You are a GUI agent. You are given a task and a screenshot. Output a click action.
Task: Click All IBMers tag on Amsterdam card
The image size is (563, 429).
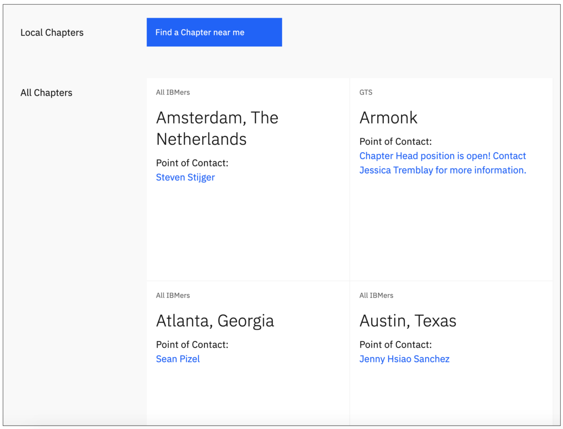click(x=173, y=92)
